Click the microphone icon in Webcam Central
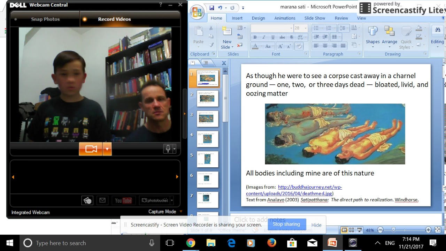The height and width of the screenshot is (251, 446). pos(168,149)
